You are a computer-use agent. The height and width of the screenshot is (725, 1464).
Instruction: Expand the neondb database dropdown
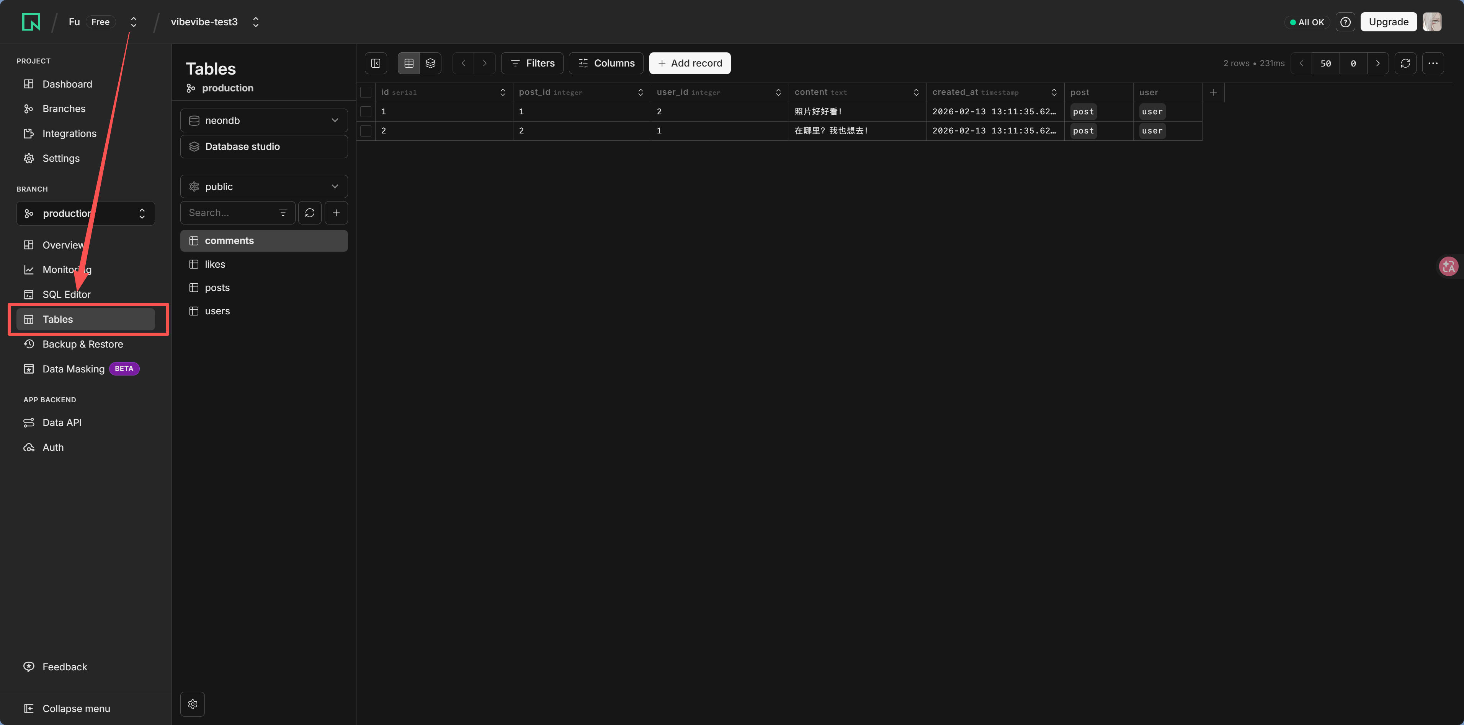click(264, 120)
